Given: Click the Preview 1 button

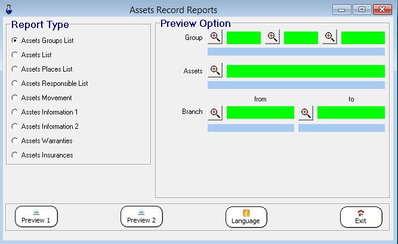Looking at the screenshot, I should [x=36, y=217].
